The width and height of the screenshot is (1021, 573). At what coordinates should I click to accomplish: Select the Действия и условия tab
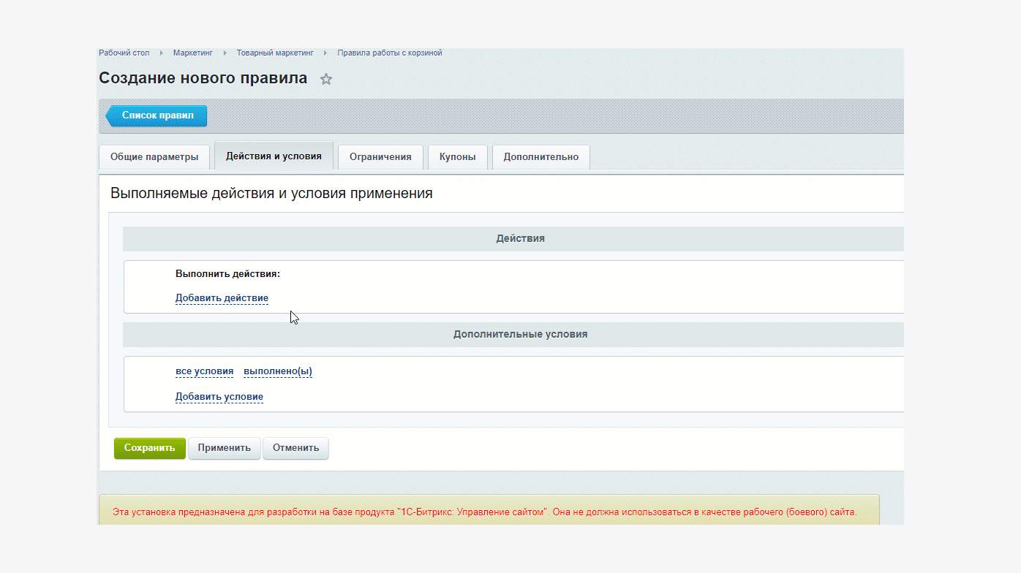pos(274,156)
